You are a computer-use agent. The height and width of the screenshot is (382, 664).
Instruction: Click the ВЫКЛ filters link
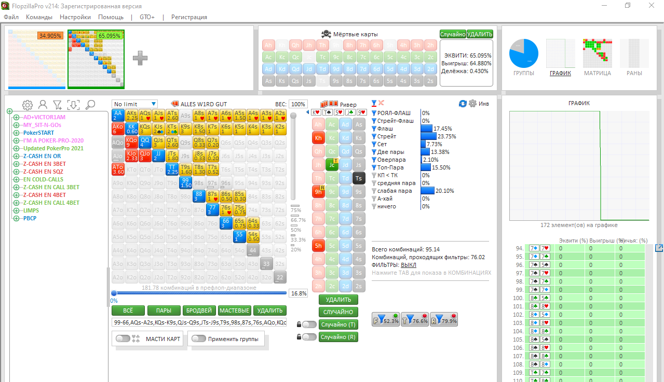(x=409, y=265)
